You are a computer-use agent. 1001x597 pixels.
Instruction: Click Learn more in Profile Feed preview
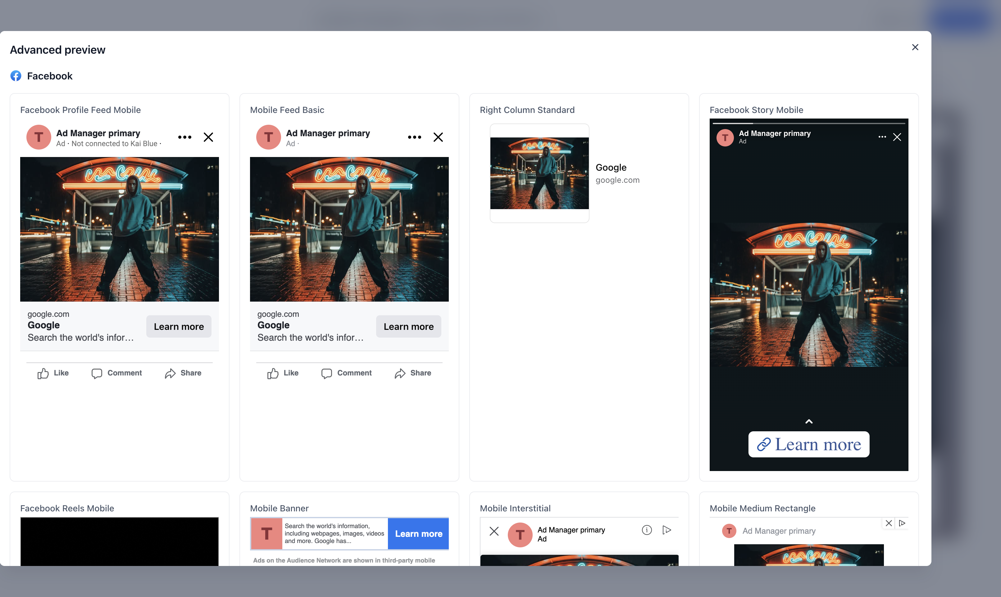(179, 326)
